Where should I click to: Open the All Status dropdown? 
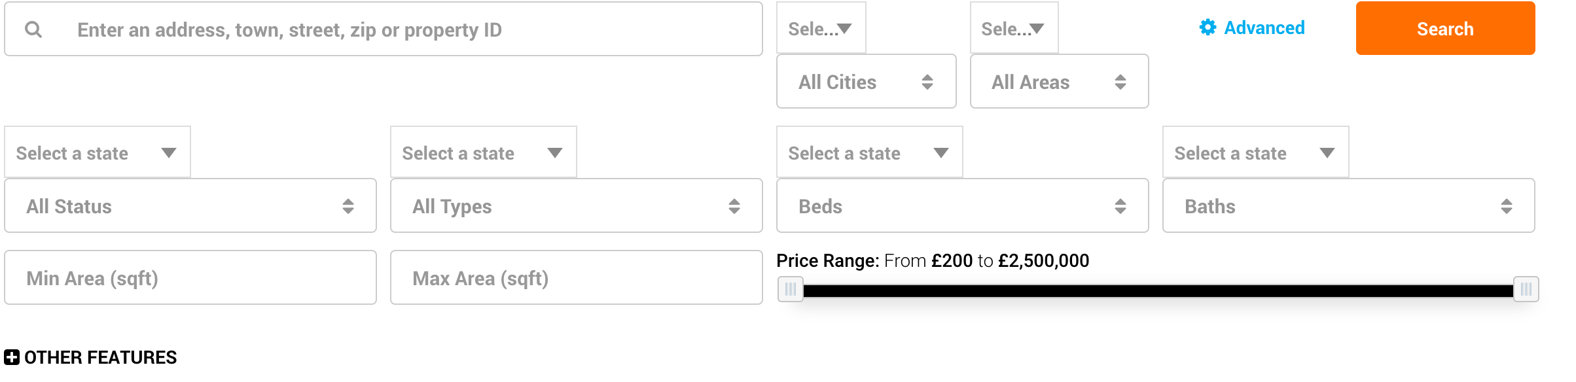190,206
